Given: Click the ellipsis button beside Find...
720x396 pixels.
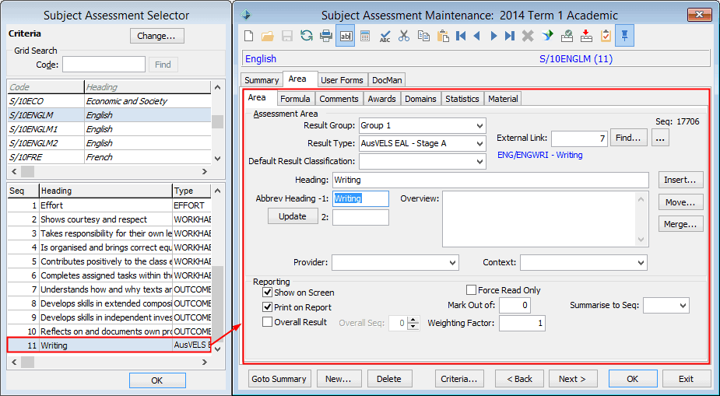Looking at the screenshot, I should [x=660, y=137].
